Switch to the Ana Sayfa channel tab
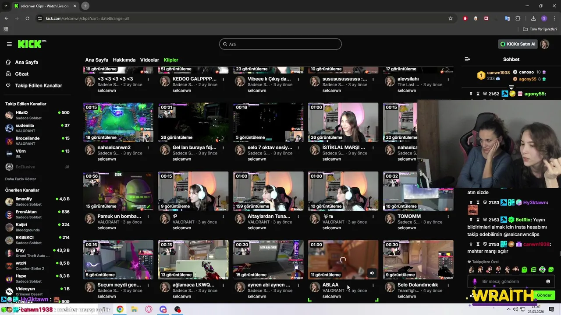This screenshot has height=315, width=561. click(96, 60)
